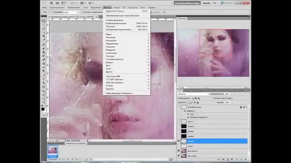The width and height of the screenshot is (291, 163).
Task: Select the Lasso tool
Action: [x=44, y=29]
